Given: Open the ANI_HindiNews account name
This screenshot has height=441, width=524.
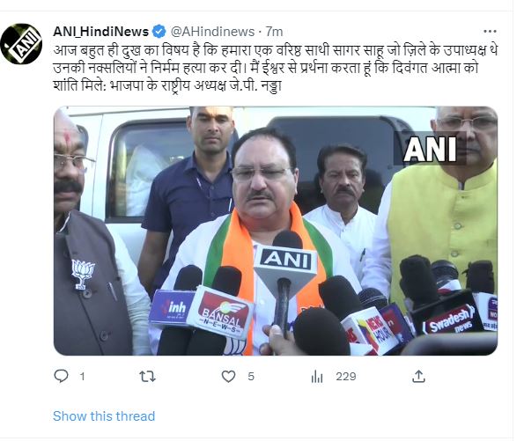Looking at the screenshot, I should click(x=100, y=32).
